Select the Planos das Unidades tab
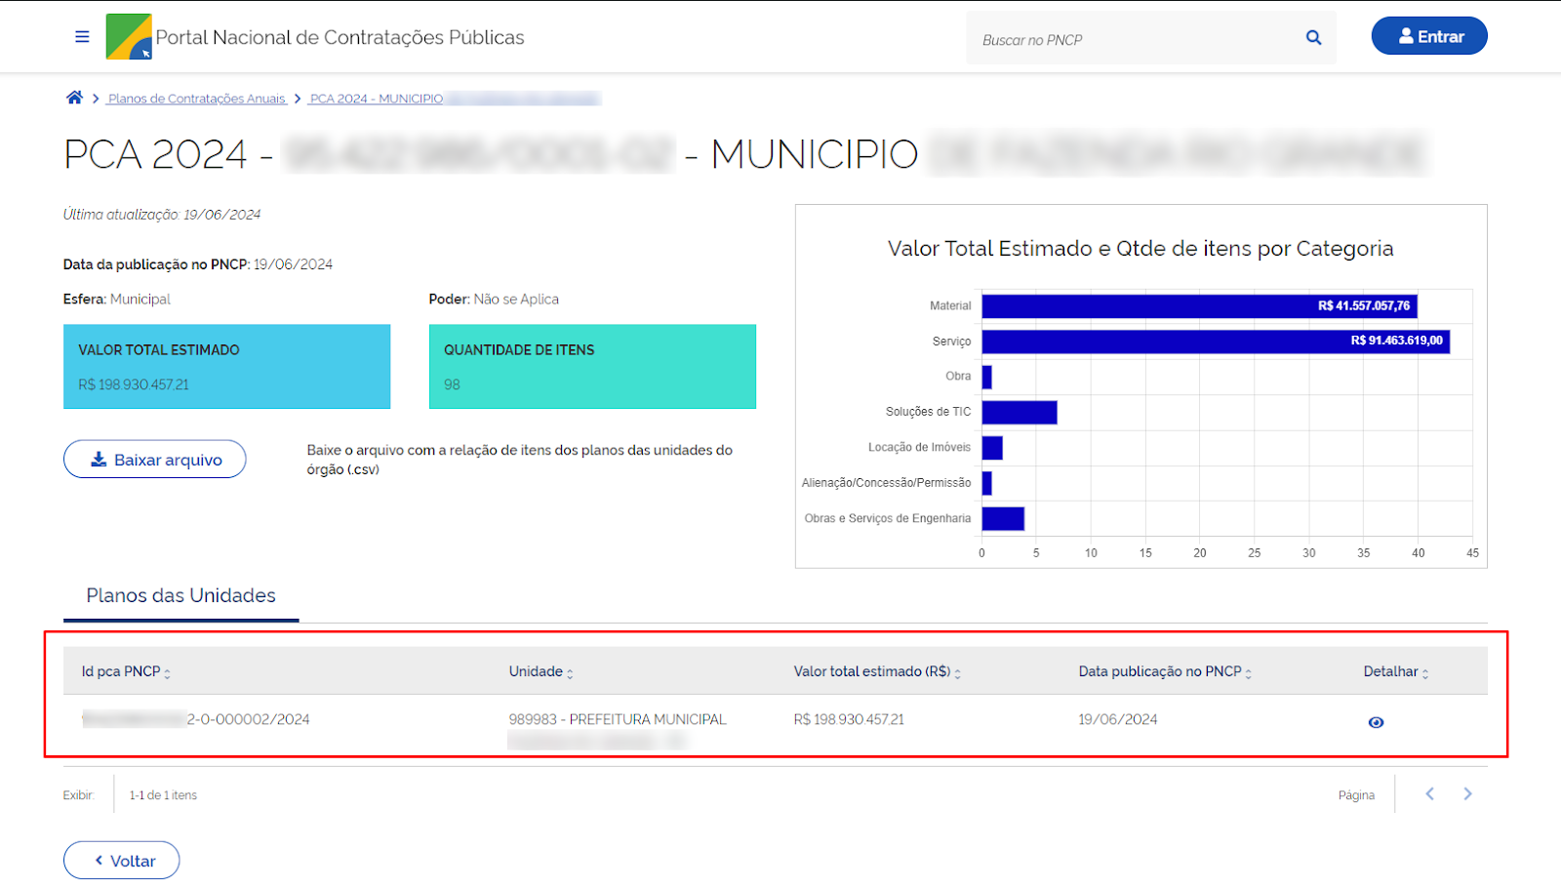The height and width of the screenshot is (888, 1561). (x=181, y=595)
